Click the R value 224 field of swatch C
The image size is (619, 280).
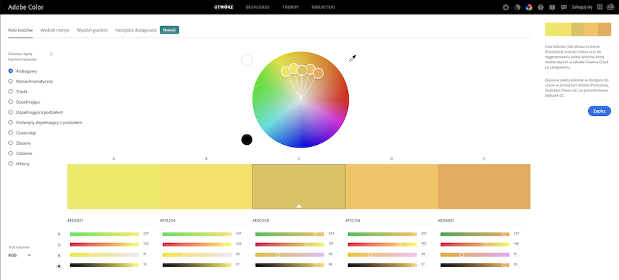tap(331, 234)
